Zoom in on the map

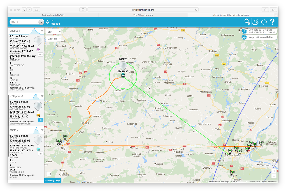pyautogui.click(x=274, y=171)
